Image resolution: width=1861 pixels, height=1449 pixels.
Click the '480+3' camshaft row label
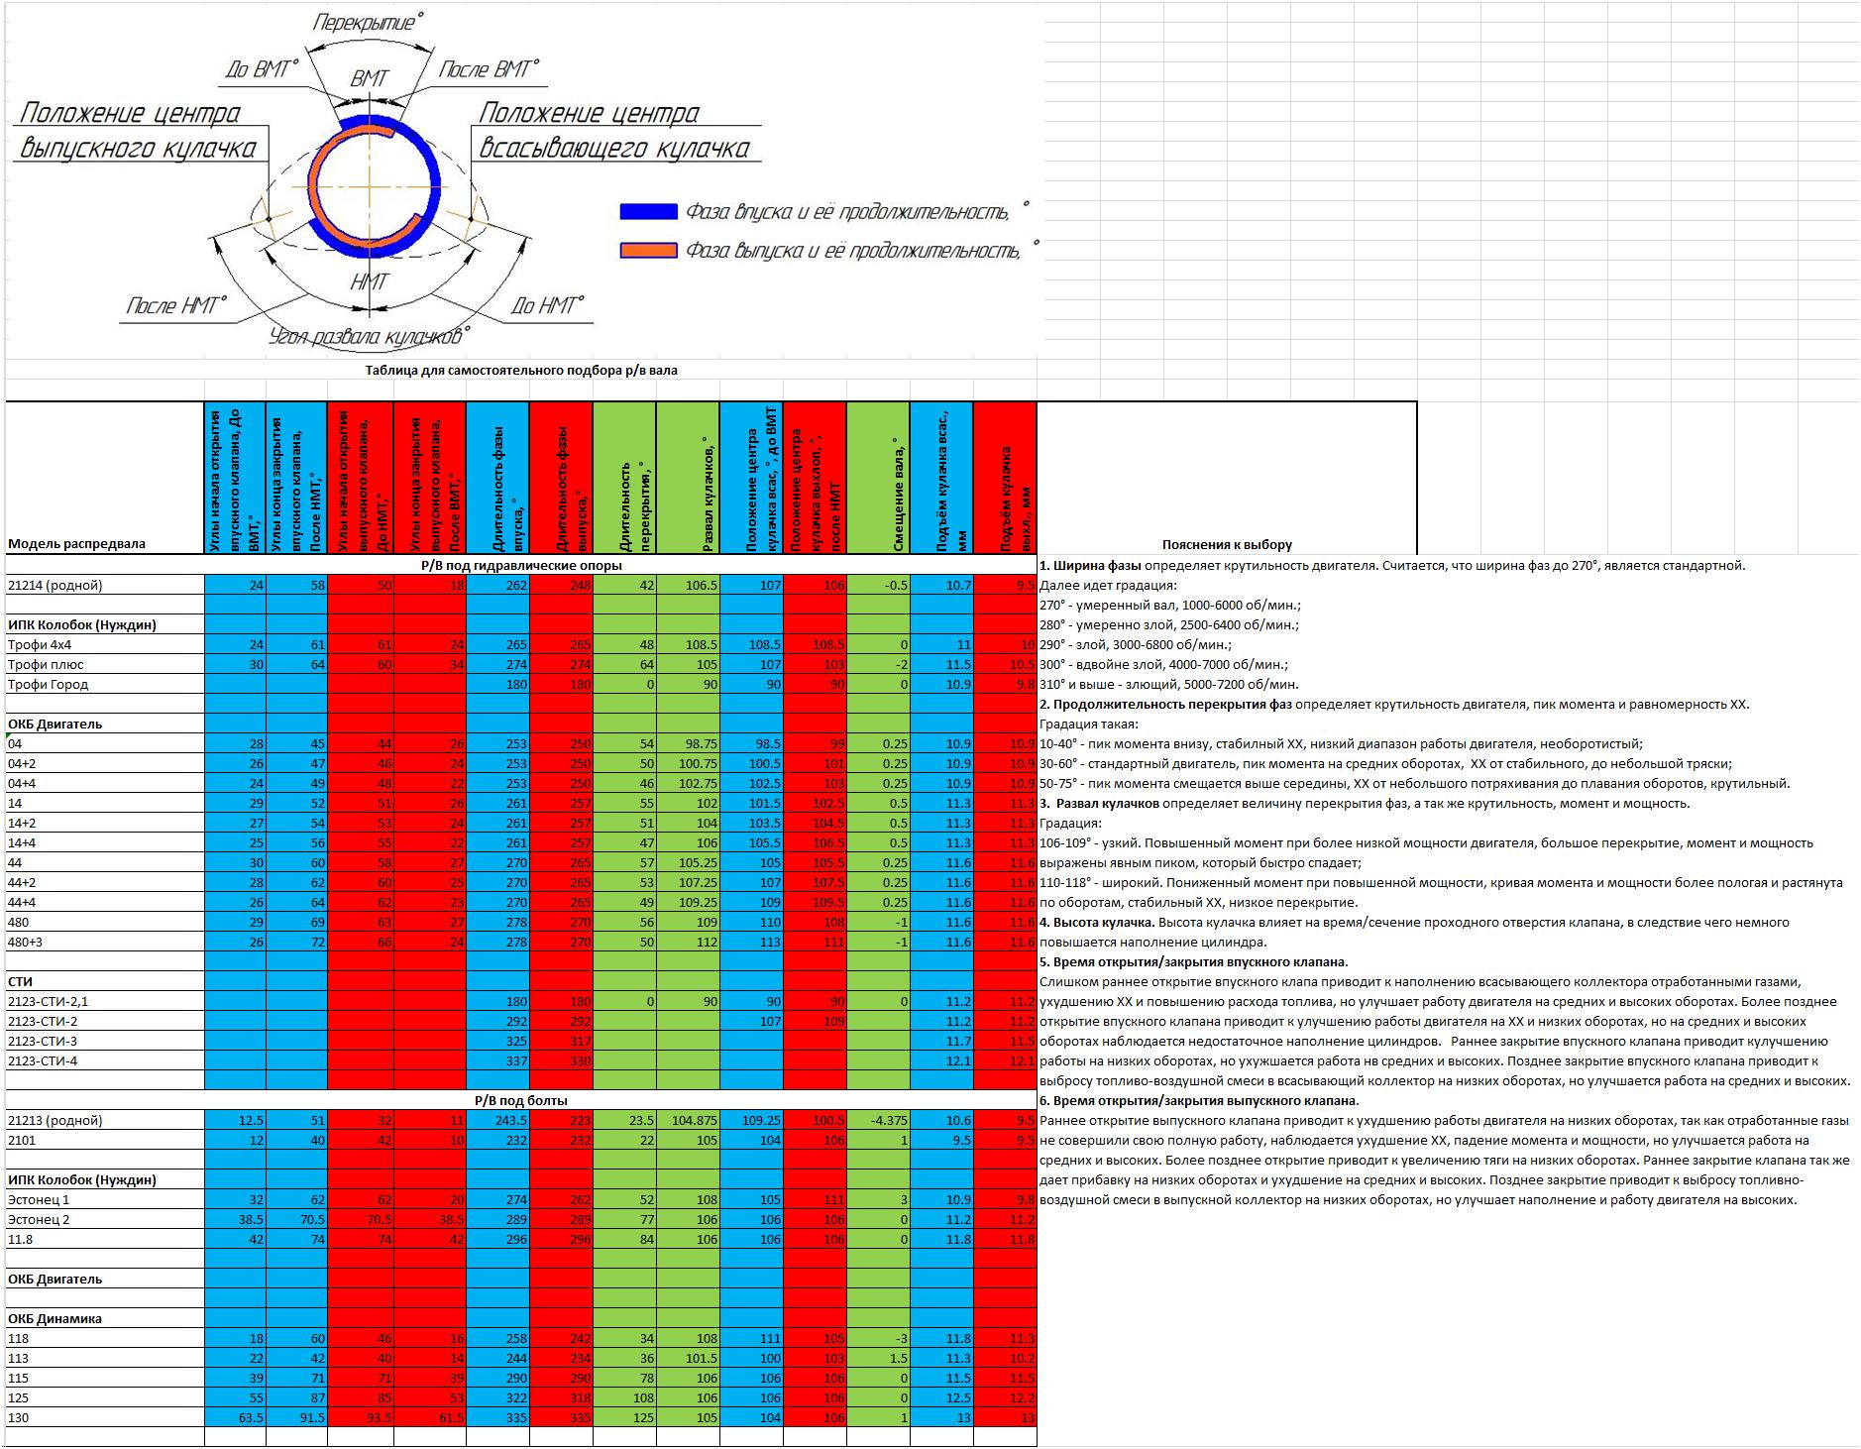[105, 942]
